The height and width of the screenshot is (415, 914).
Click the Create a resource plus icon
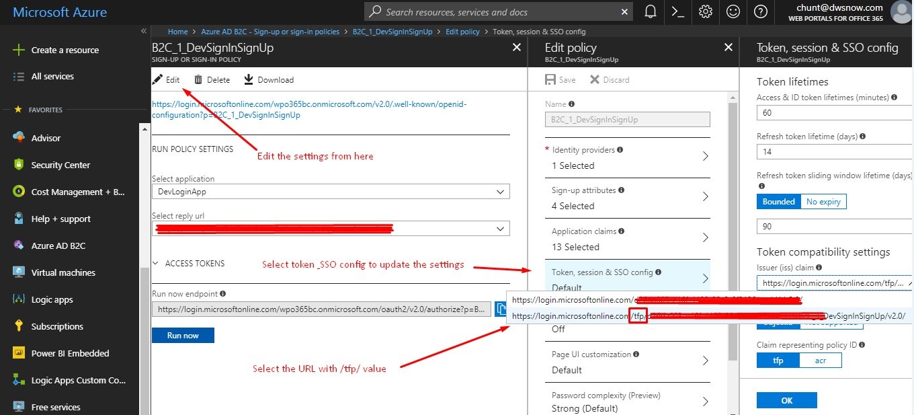(x=18, y=50)
